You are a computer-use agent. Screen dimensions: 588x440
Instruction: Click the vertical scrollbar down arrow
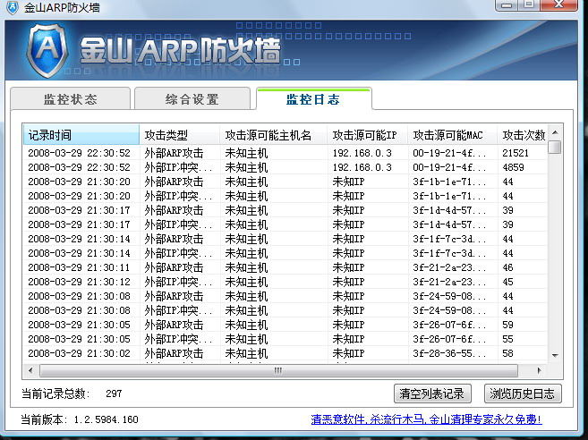tap(555, 355)
